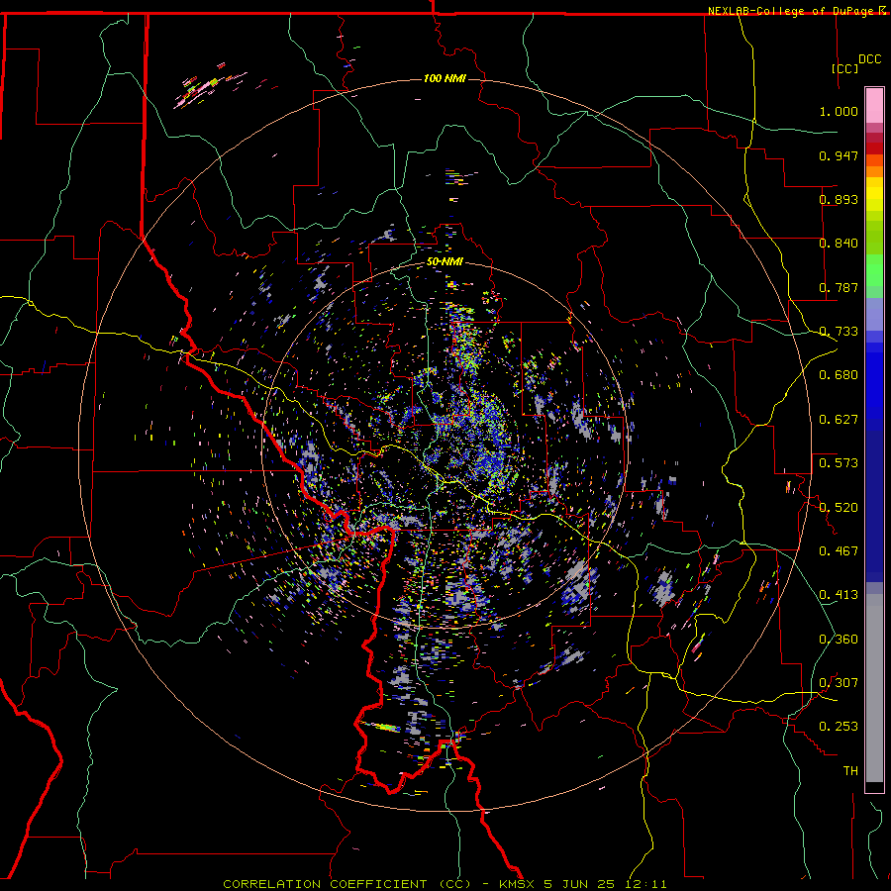Click the 0.787 legend value

click(839, 287)
